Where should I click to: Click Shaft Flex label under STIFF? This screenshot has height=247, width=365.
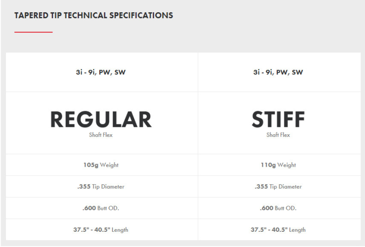click(x=278, y=135)
